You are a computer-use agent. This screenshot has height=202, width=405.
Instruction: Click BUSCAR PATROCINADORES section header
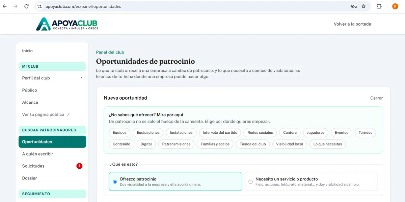click(52, 130)
